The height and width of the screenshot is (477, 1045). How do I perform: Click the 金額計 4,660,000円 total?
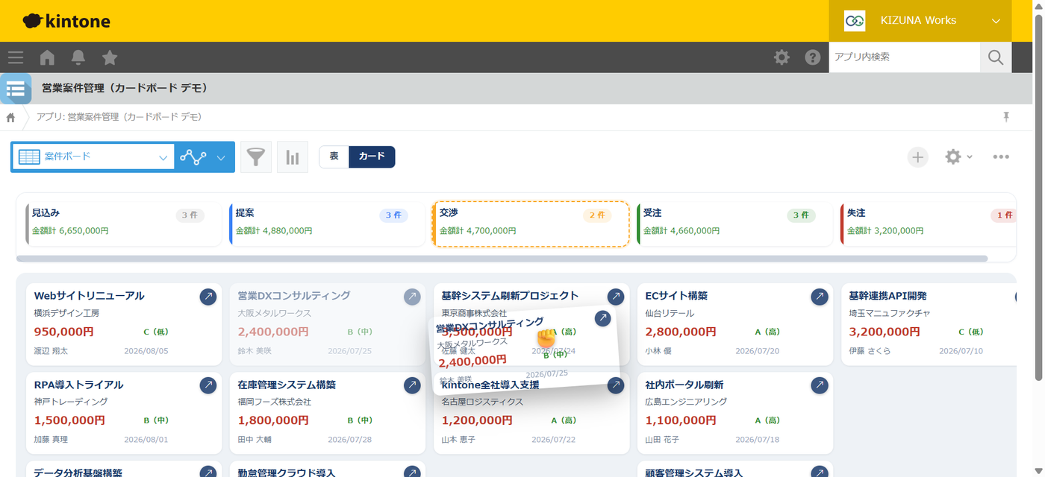[x=681, y=231]
